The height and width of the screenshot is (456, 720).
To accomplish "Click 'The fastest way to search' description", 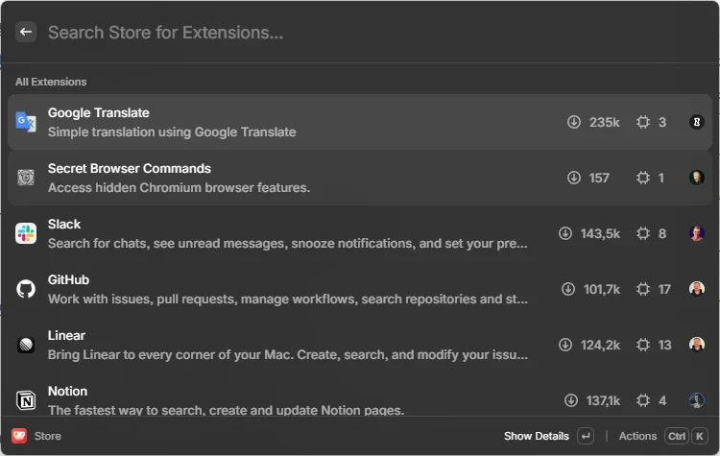I will pyautogui.click(x=226, y=410).
